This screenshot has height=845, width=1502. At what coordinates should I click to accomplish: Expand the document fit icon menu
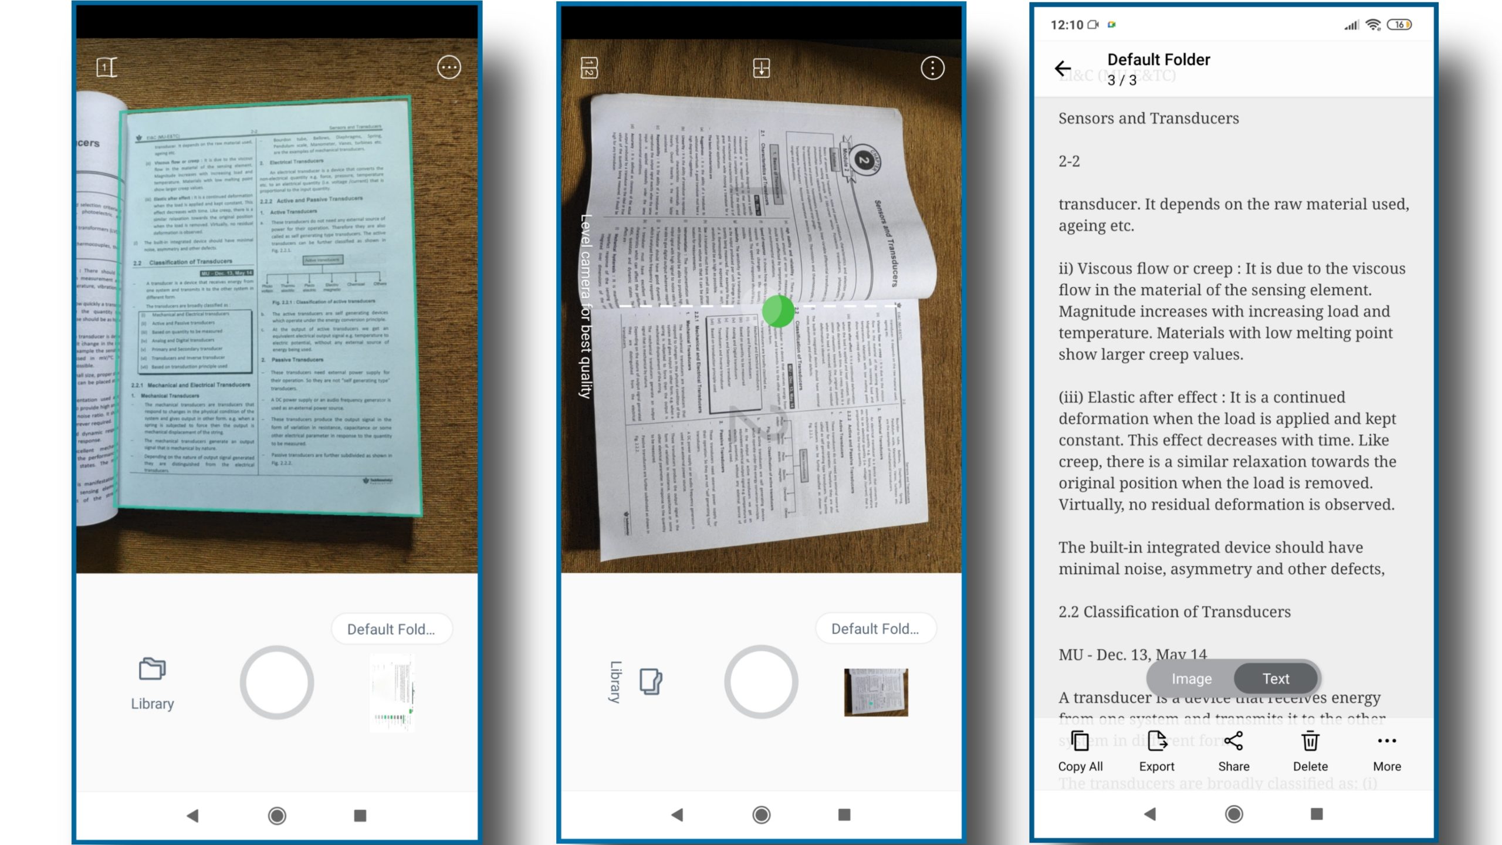pyautogui.click(x=762, y=67)
